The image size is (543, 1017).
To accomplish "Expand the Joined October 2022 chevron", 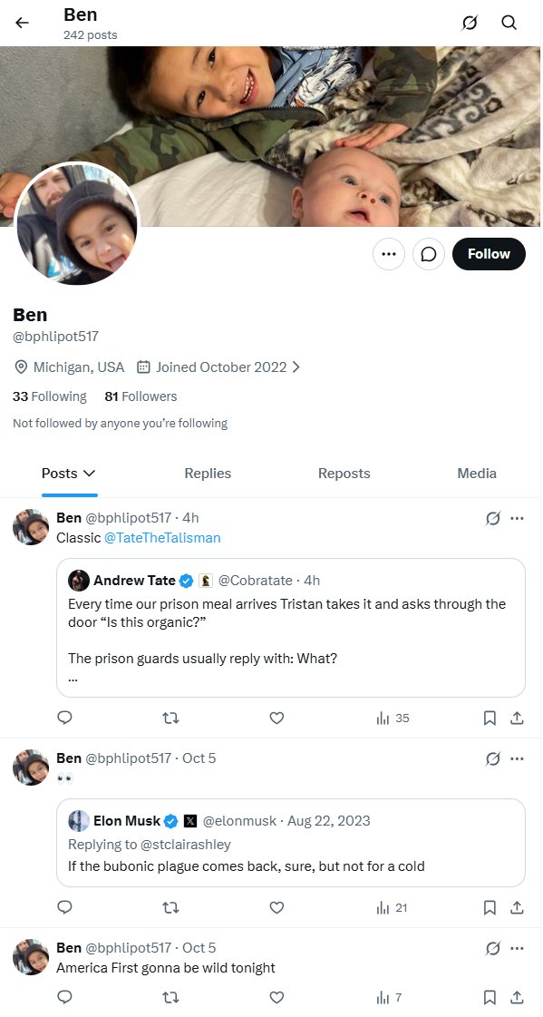I will click(296, 367).
